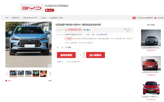Click the 查询优惠券 button

pyautogui.click(x=66, y=55)
